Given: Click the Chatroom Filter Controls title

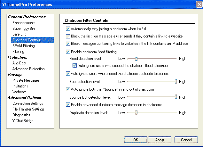Looking at the screenshot, I should click(x=86, y=20).
